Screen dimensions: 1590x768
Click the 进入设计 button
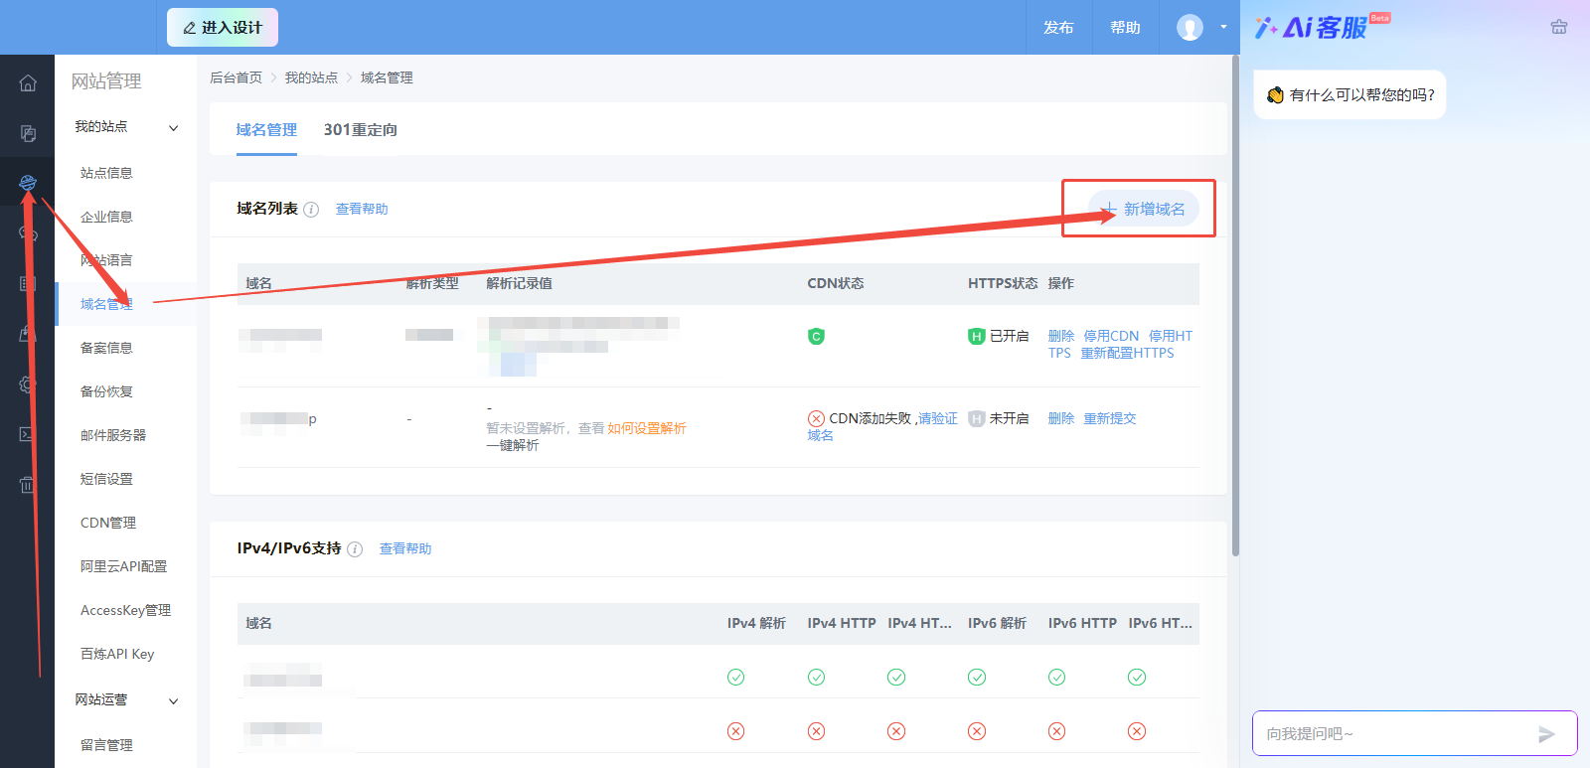coord(223,28)
